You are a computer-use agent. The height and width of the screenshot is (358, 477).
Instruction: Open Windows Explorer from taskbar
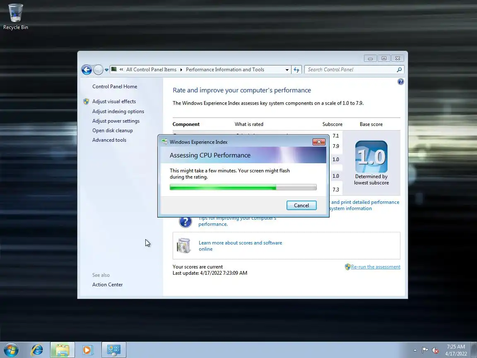[63, 350]
